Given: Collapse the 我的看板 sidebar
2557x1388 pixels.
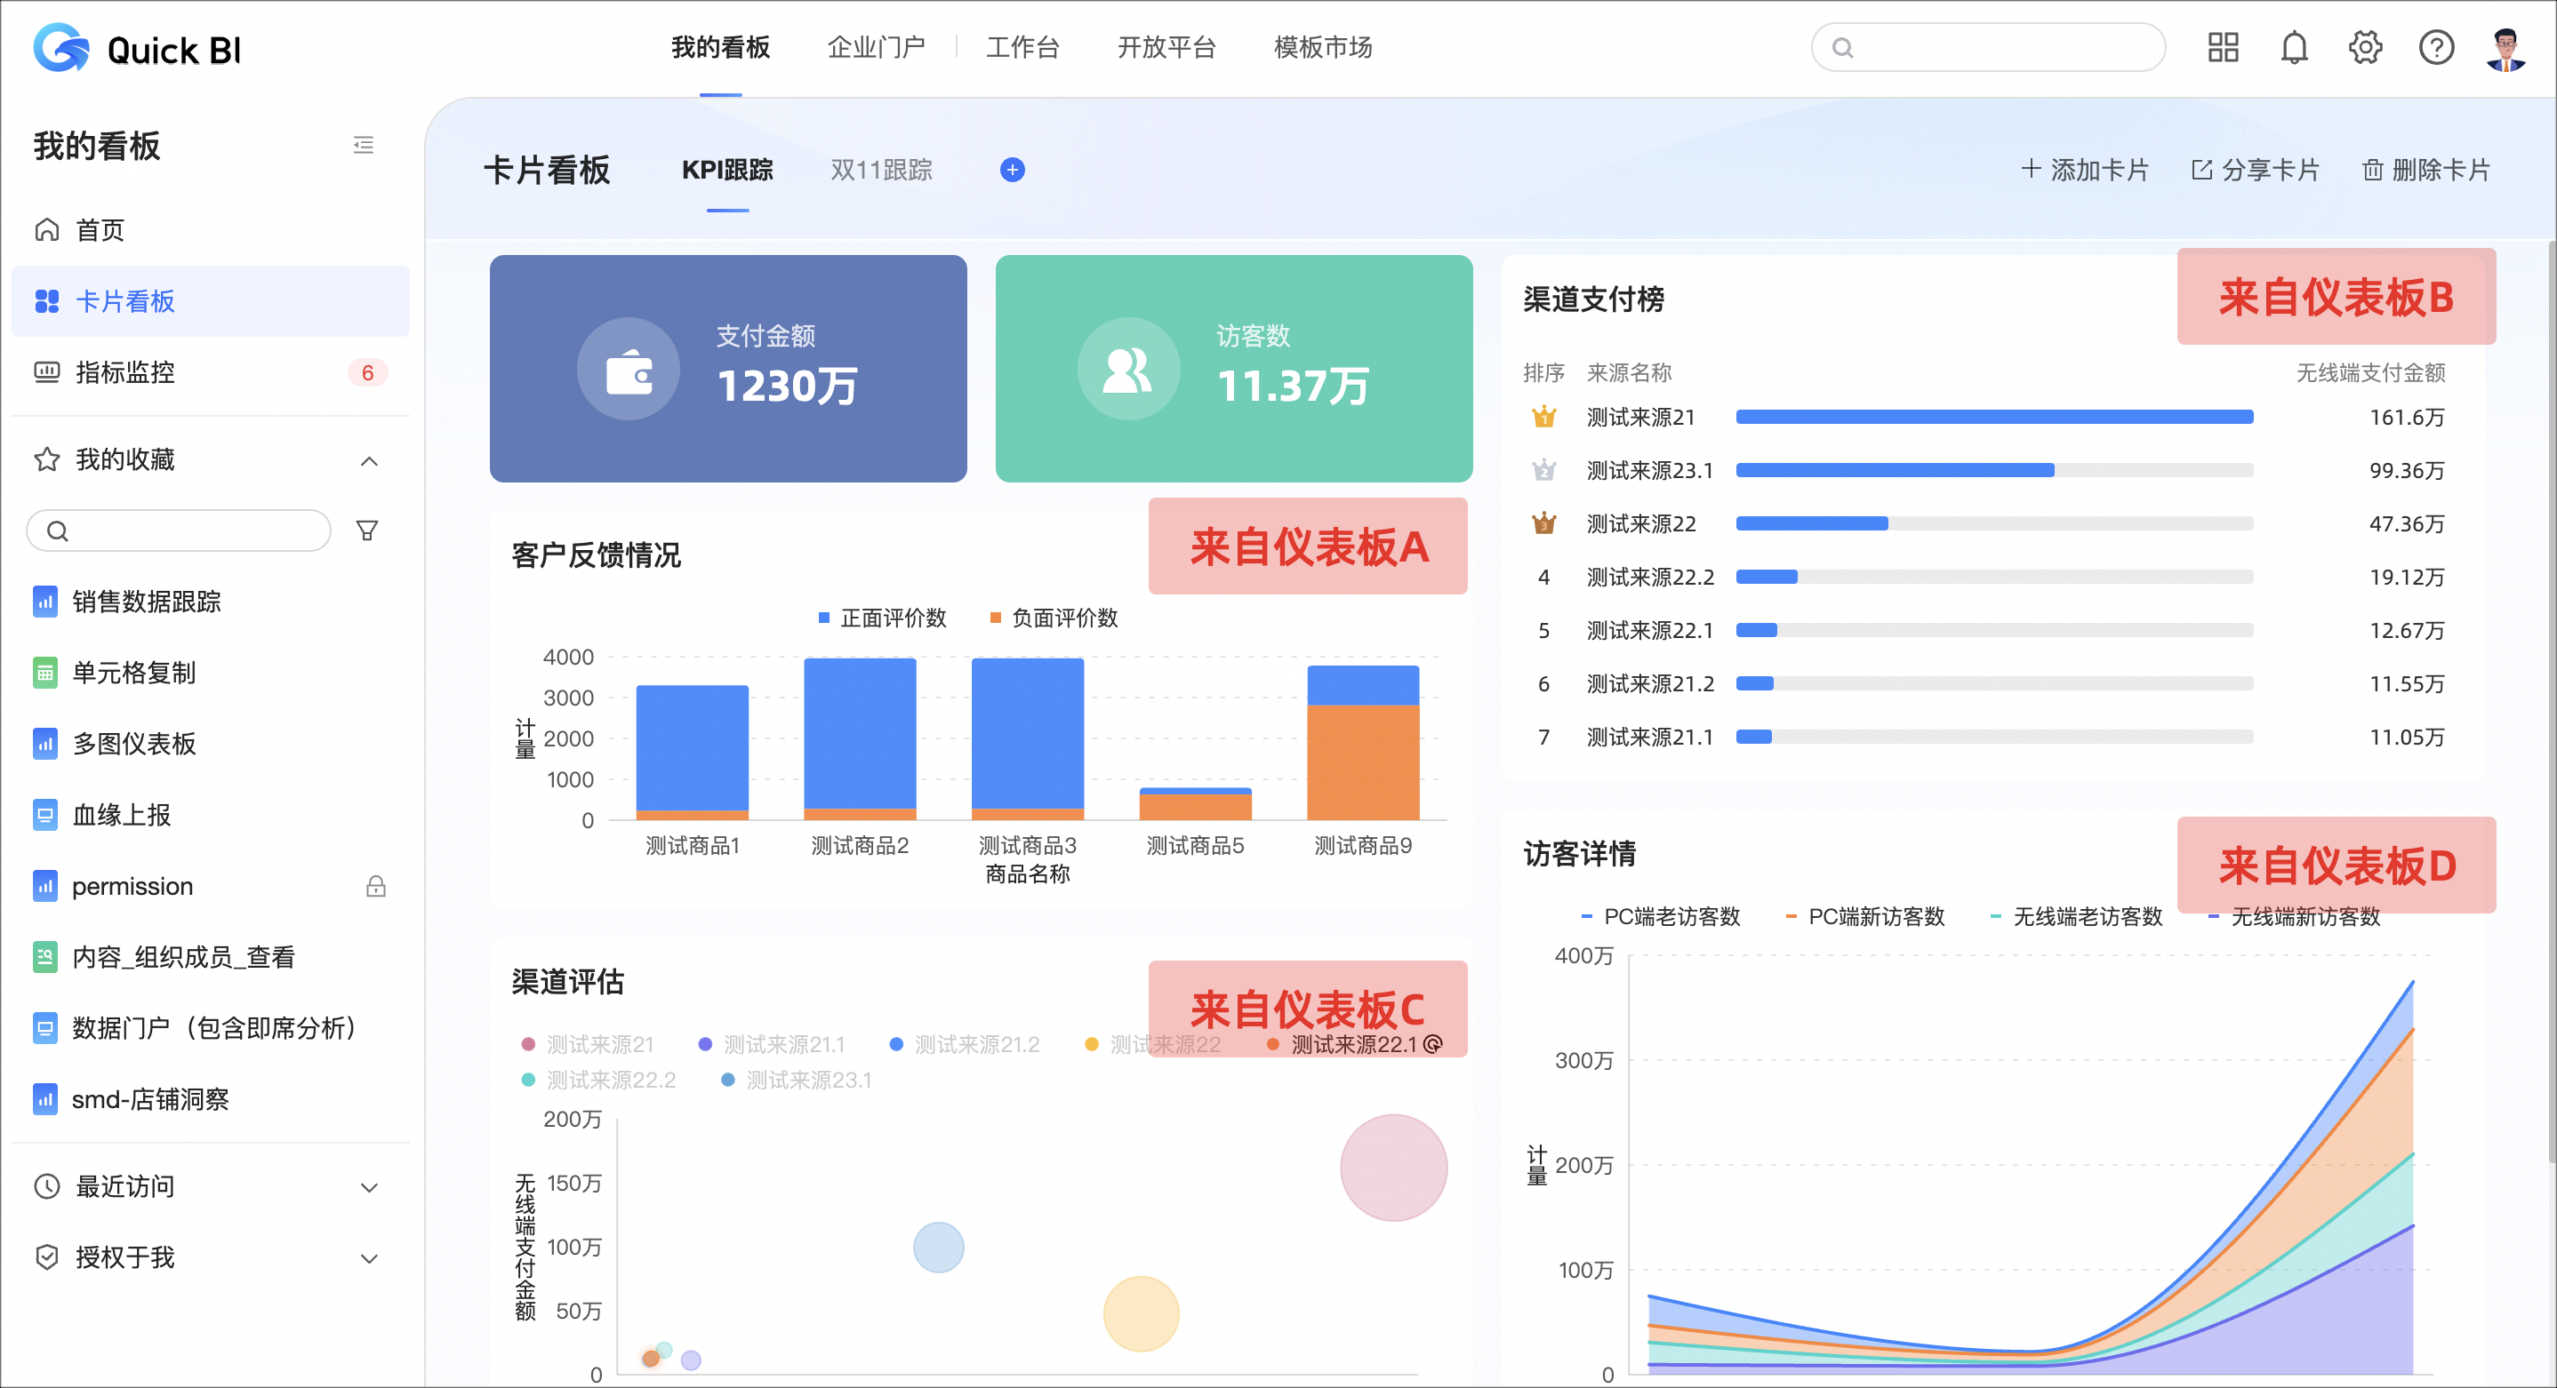Looking at the screenshot, I should point(364,145).
